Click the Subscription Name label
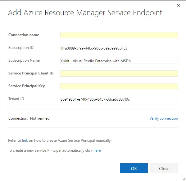The width and height of the screenshot is (186, 181). pyautogui.click(x=24, y=60)
